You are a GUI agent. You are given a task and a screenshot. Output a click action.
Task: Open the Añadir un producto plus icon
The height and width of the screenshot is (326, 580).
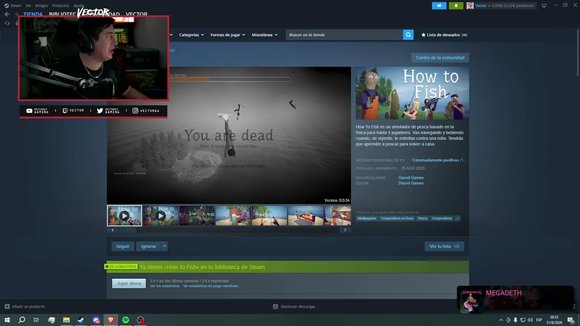coord(7,307)
